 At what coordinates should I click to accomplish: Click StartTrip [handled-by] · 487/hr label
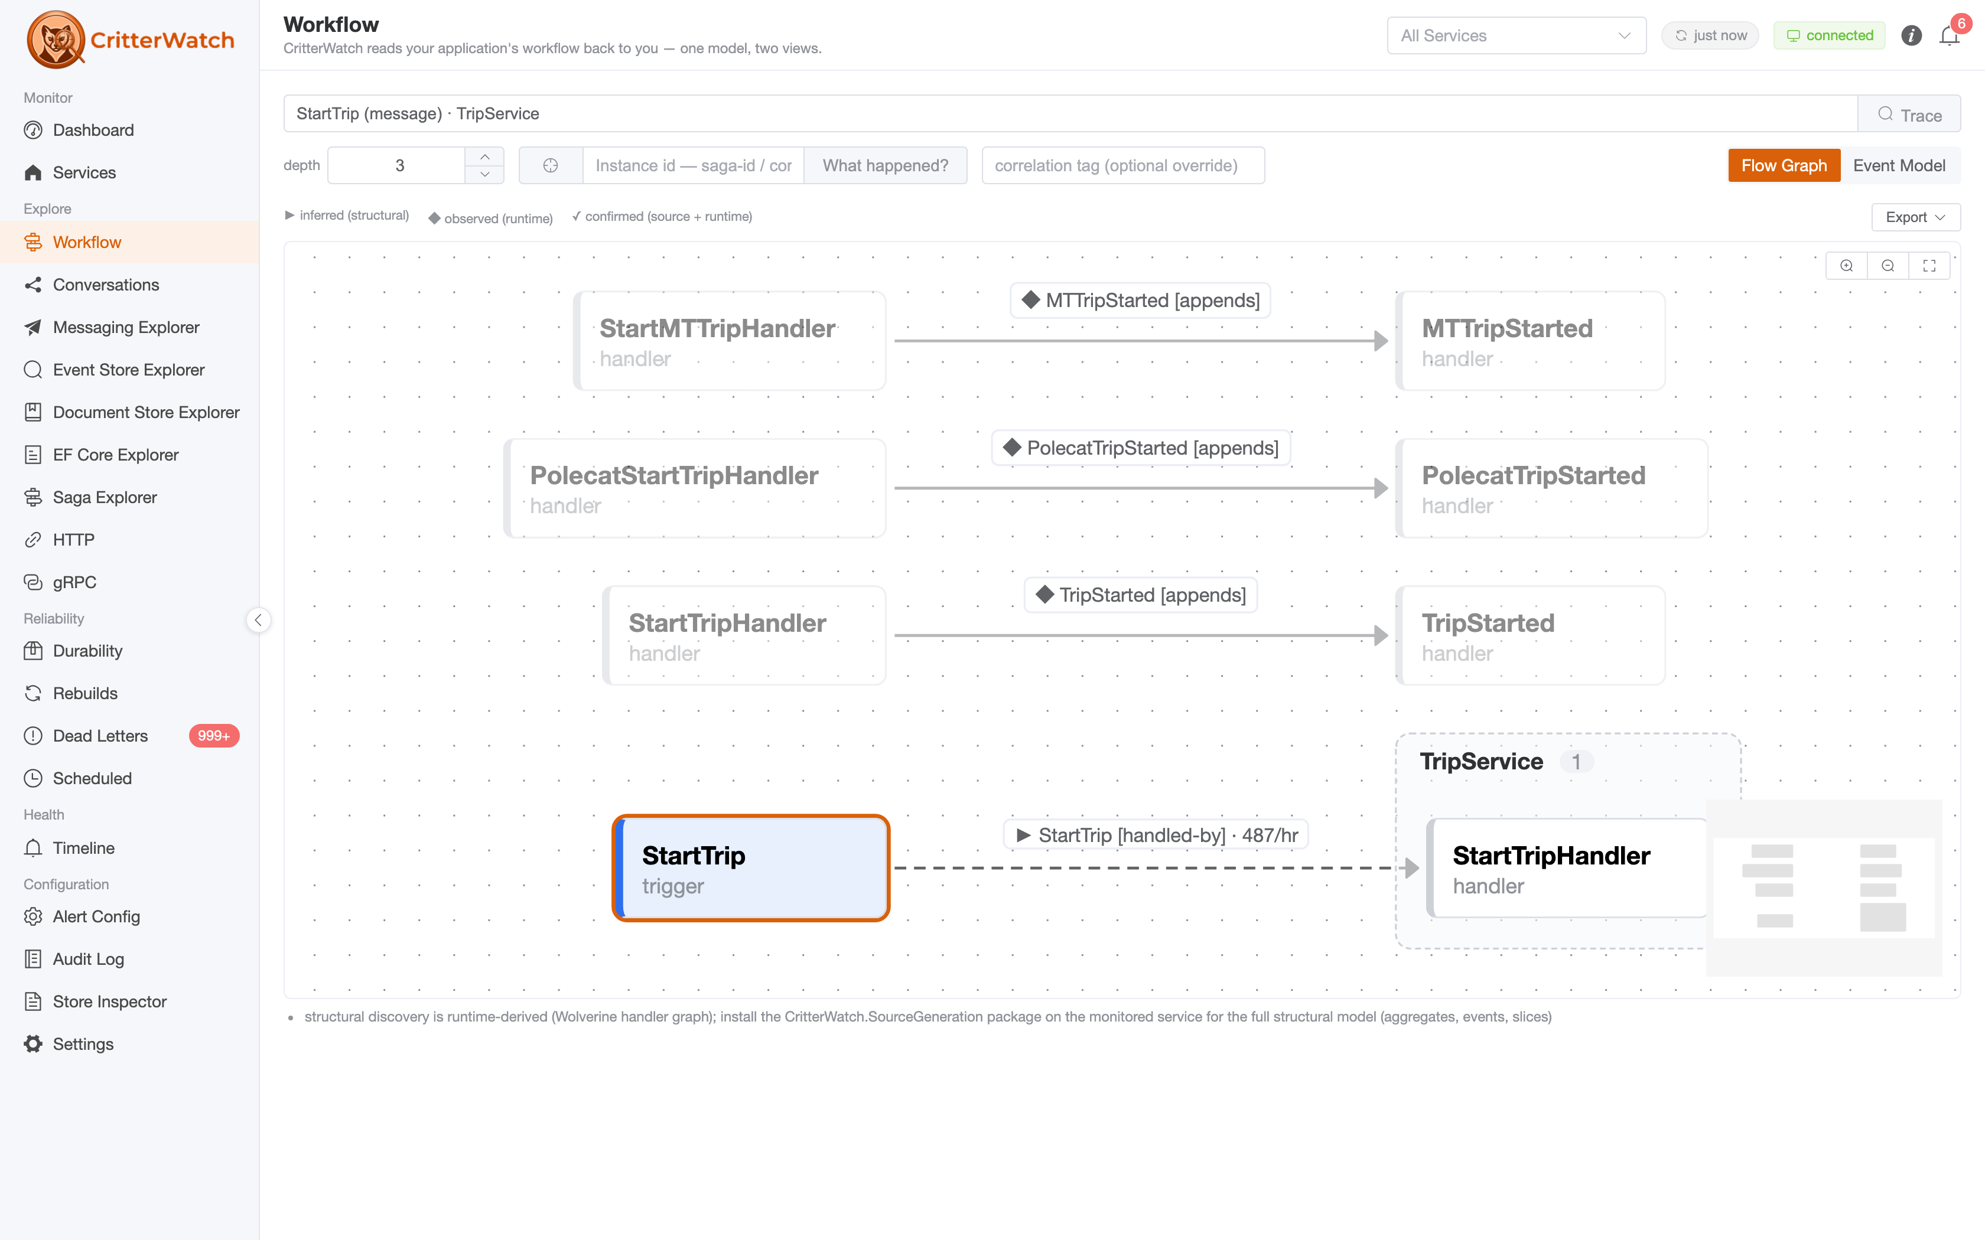coord(1156,835)
